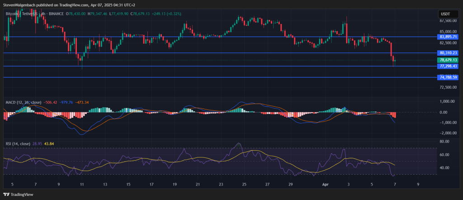
Task: Click the 74,788.59 price level label
Action: [x=448, y=77]
